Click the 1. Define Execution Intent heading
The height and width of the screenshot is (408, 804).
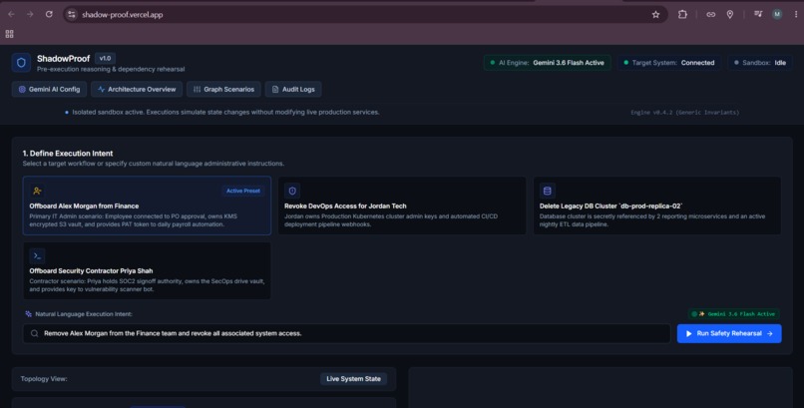[x=68, y=154]
